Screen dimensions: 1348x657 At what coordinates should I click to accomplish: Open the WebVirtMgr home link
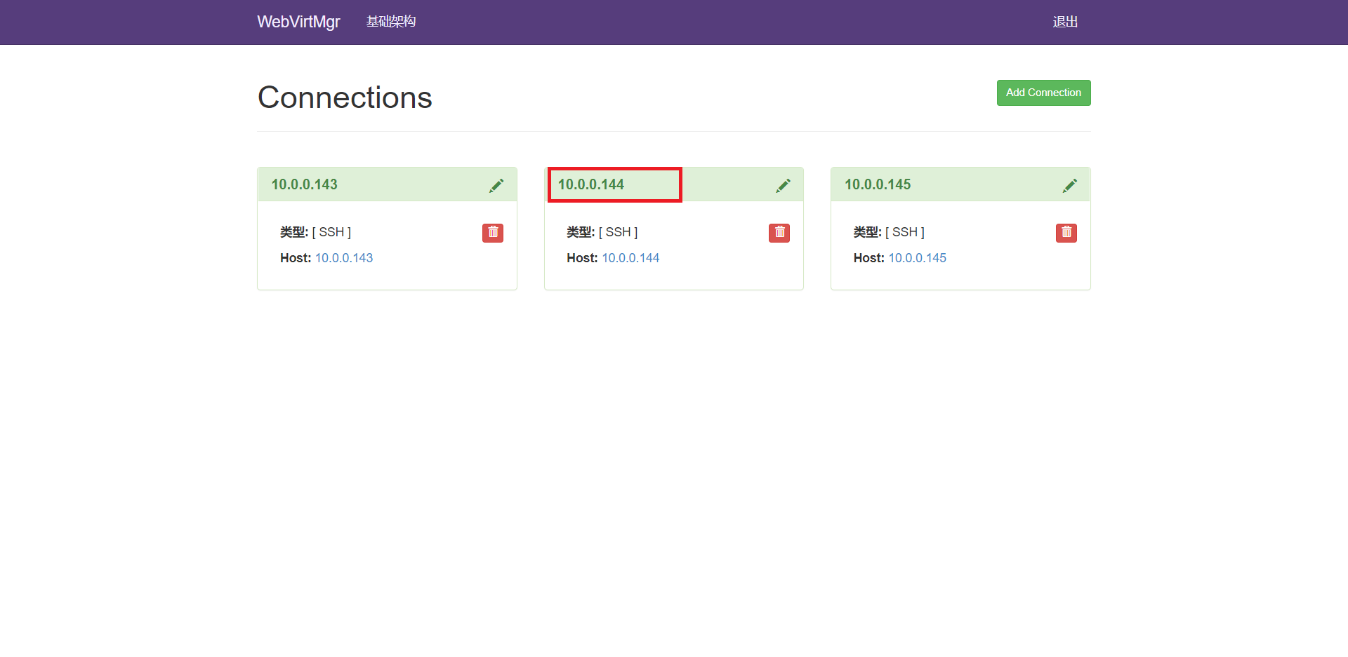(x=298, y=22)
